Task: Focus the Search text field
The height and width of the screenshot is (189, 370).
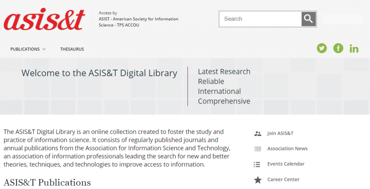Action: click(x=260, y=19)
